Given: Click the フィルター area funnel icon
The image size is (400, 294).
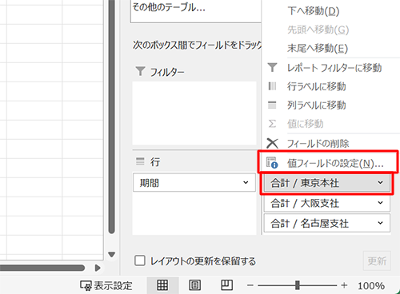Looking at the screenshot, I should [x=140, y=71].
